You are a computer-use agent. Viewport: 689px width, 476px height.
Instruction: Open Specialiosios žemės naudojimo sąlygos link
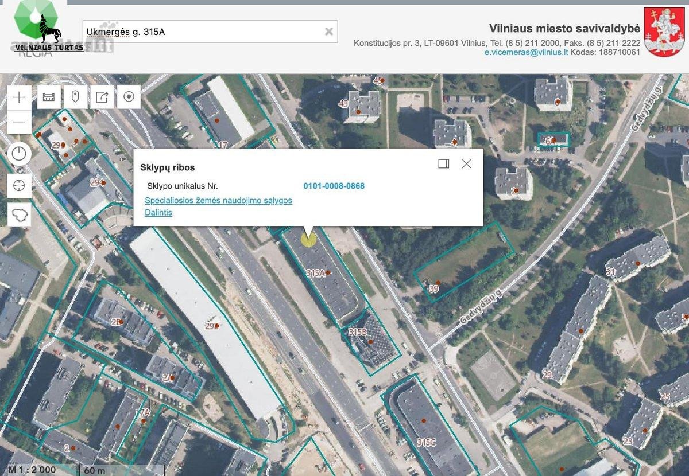(219, 201)
